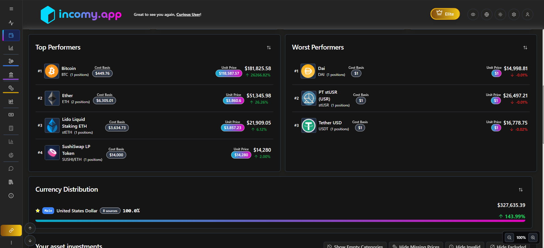The width and height of the screenshot is (544, 248).
Task: Open the banknote sidebar icon
Action: [x=11, y=115]
